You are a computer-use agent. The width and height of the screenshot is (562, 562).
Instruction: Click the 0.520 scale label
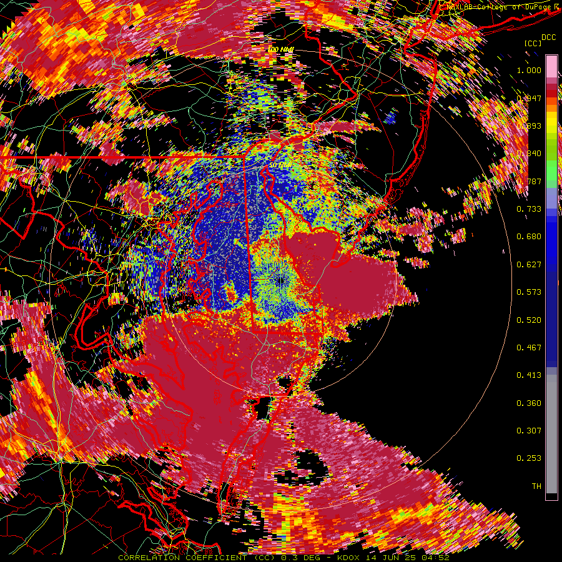529,320
